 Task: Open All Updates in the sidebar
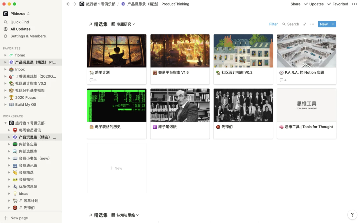pyautogui.click(x=20, y=29)
